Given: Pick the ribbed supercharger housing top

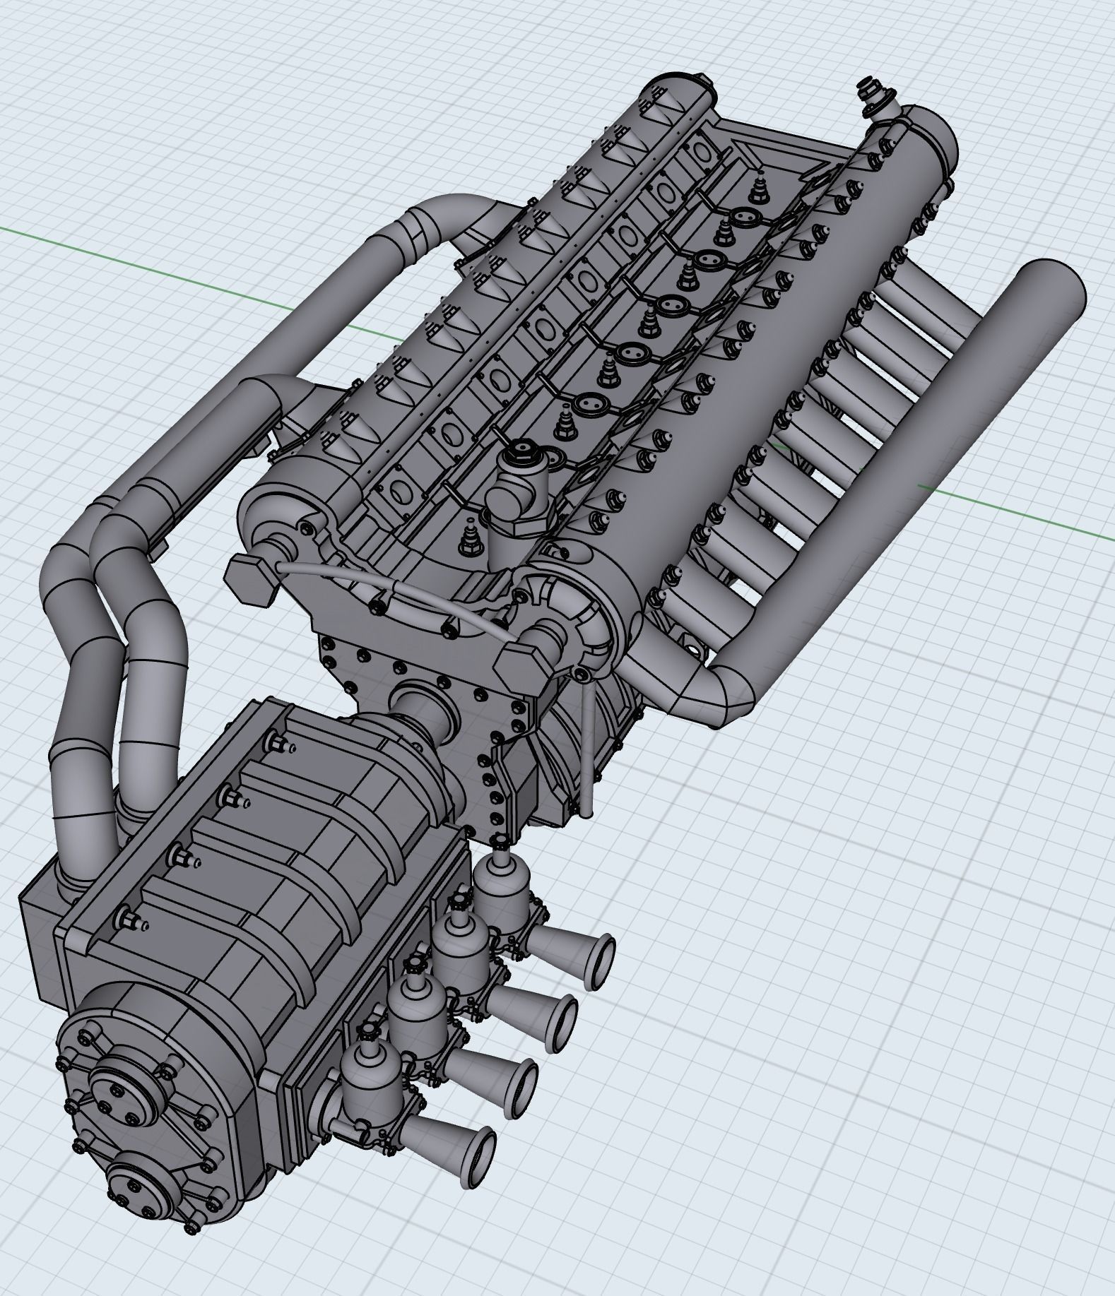Looking at the screenshot, I should click(x=276, y=855).
